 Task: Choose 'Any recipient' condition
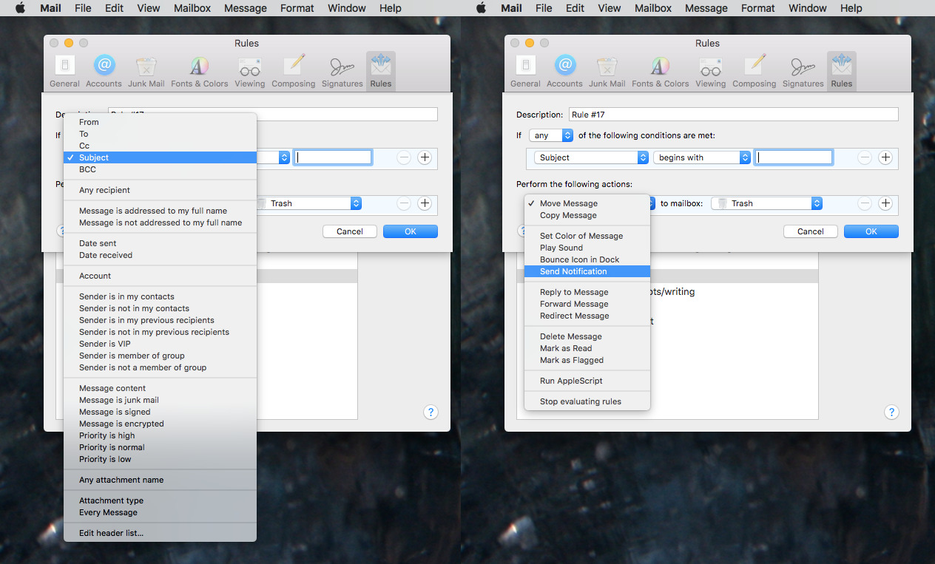pyautogui.click(x=160, y=190)
